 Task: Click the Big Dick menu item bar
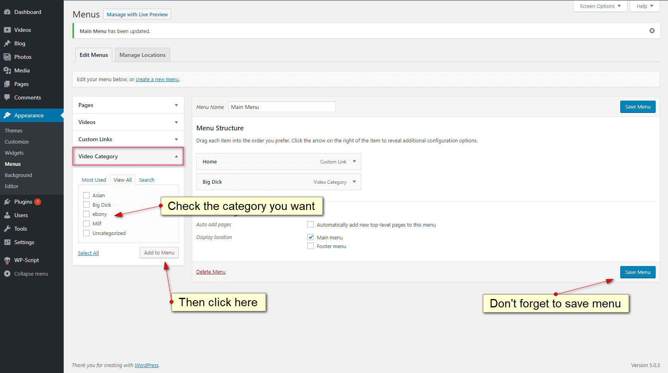coord(279,182)
